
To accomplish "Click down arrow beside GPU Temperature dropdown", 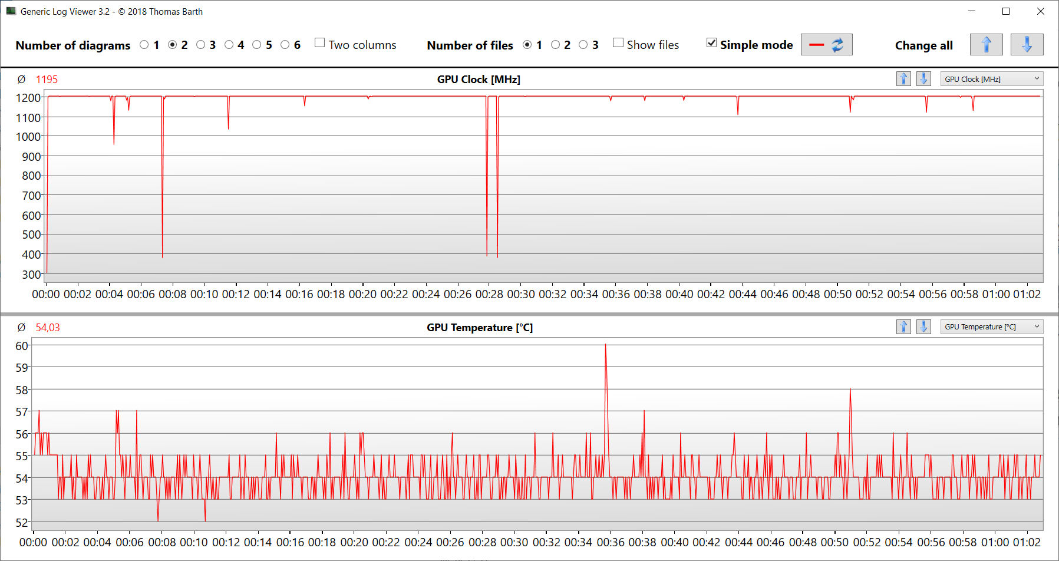I will point(923,327).
